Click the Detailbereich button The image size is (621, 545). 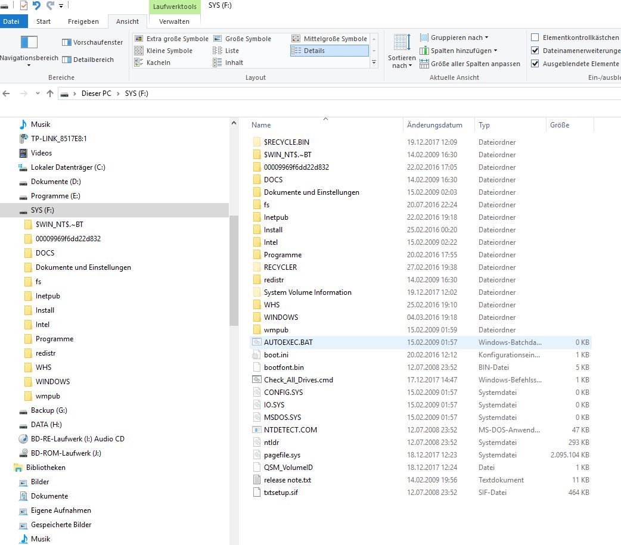pyautogui.click(x=88, y=60)
